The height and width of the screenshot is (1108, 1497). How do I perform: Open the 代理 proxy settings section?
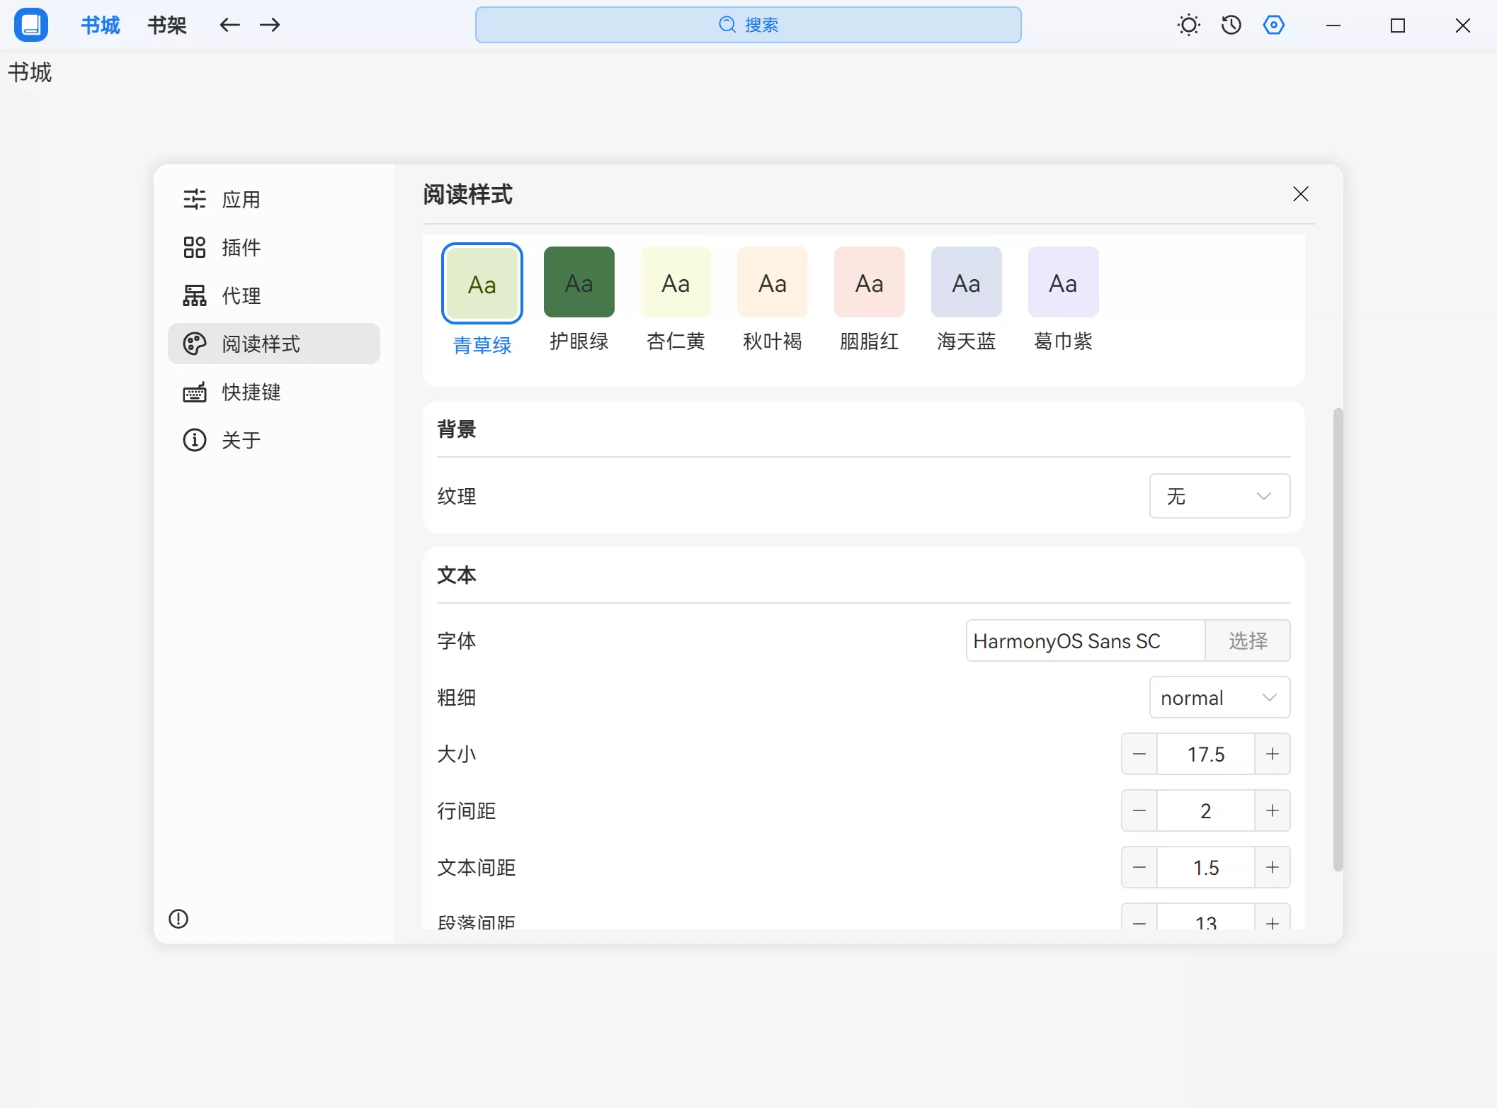point(241,295)
